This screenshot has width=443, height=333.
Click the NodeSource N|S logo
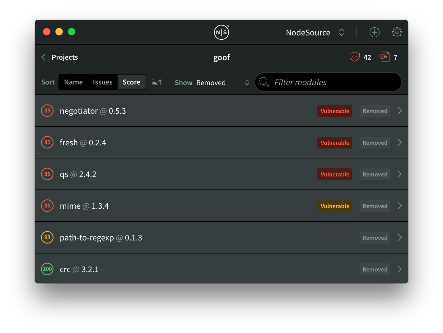[x=222, y=32]
